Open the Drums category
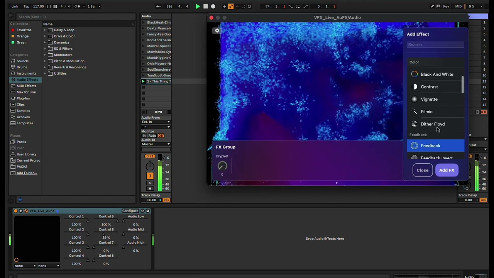 point(22,67)
